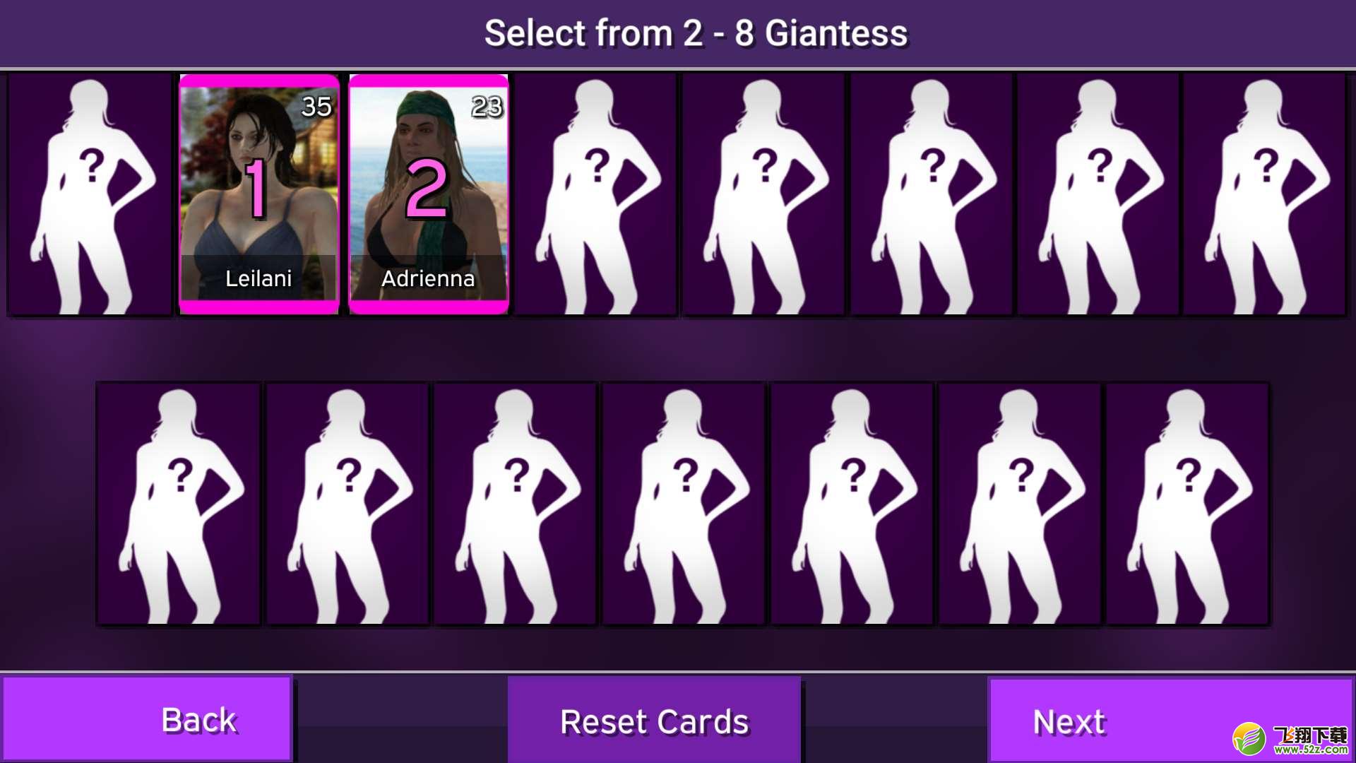Proceed with the Next button
The height and width of the screenshot is (763, 1356).
[1171, 721]
